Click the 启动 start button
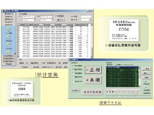Image resolution: width=154 pixels, height=115 pixels. [93, 70]
